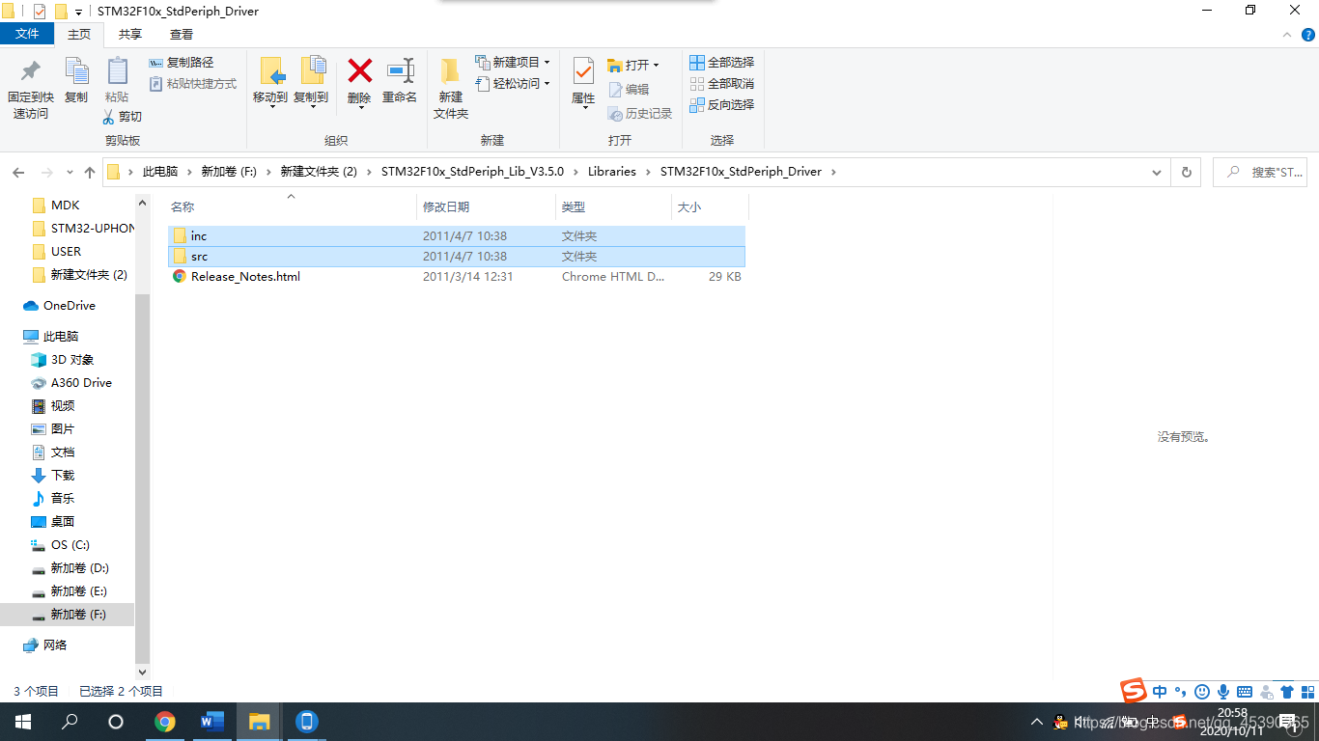
Task: Collapse the ribbon with the chevron
Action: coord(1289,34)
